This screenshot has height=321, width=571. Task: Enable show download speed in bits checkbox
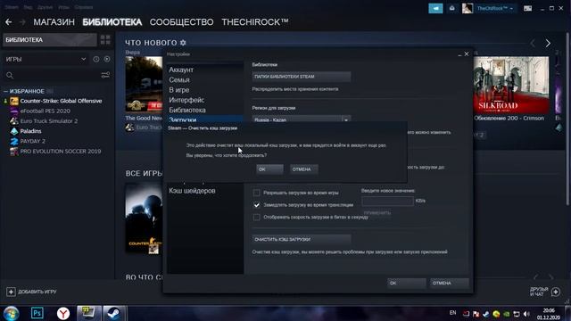pyautogui.click(x=256, y=218)
